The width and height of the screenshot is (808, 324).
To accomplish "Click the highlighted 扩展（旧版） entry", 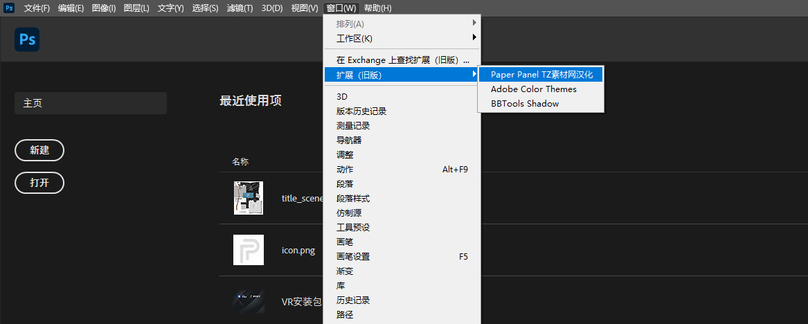I will (402, 75).
